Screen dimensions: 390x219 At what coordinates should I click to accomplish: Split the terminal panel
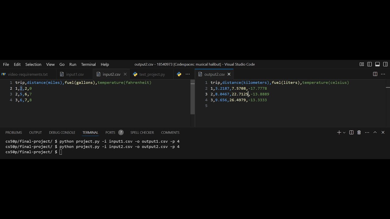(351, 132)
